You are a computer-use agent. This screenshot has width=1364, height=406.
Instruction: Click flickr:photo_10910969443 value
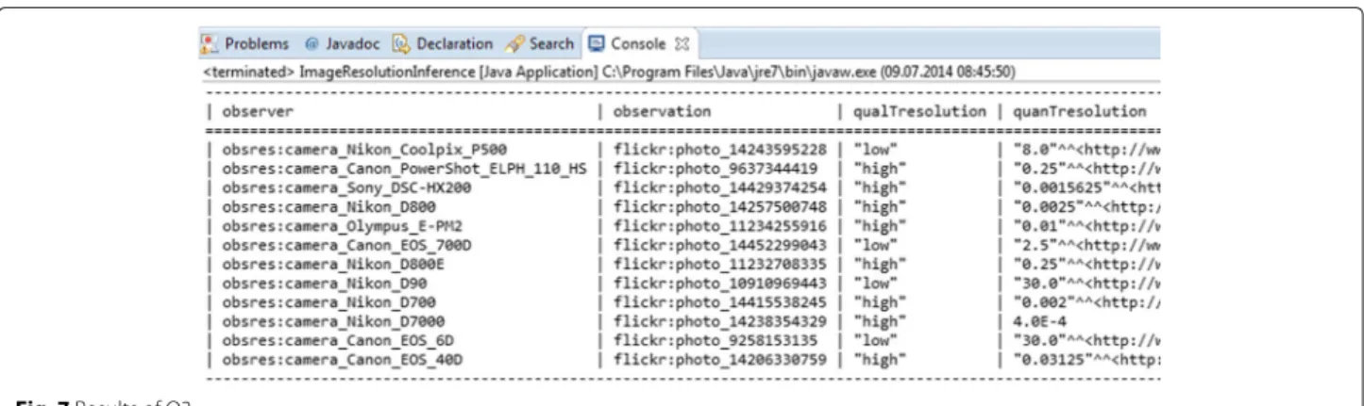[721, 284]
